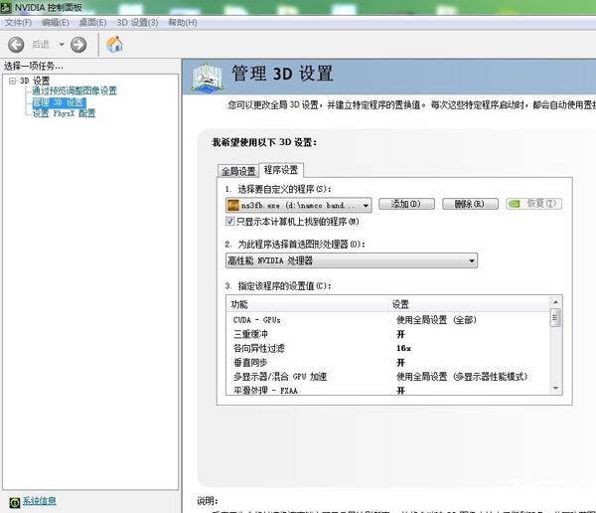Click the ns3fb.exe program icon in dropdown
This screenshot has height=513, width=596.
tap(233, 204)
